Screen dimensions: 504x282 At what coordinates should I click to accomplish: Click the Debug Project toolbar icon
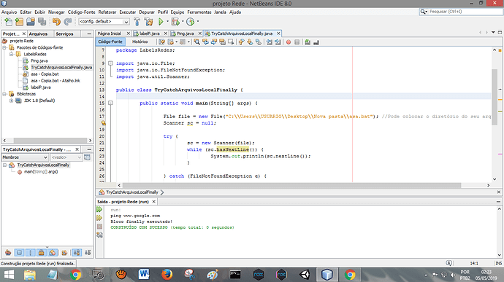pyautogui.click(x=175, y=22)
